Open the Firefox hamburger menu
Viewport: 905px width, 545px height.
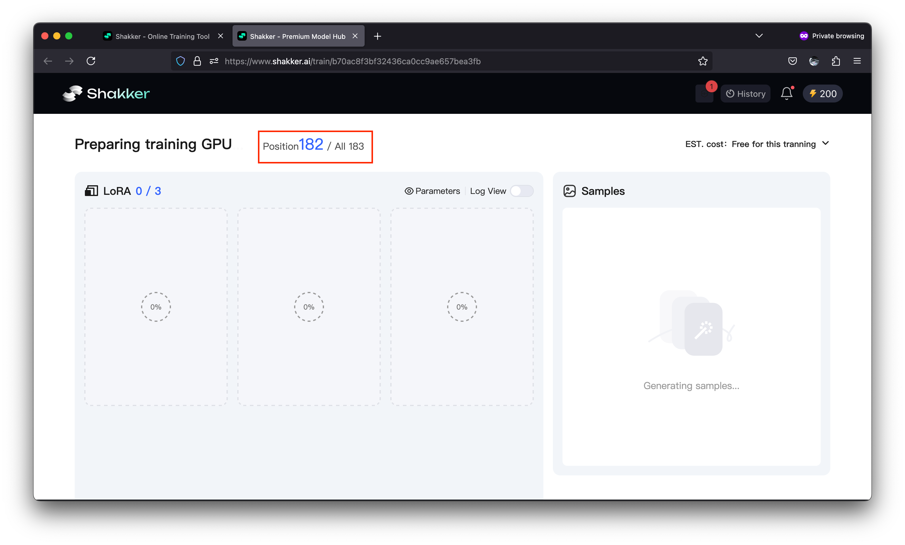tap(857, 61)
